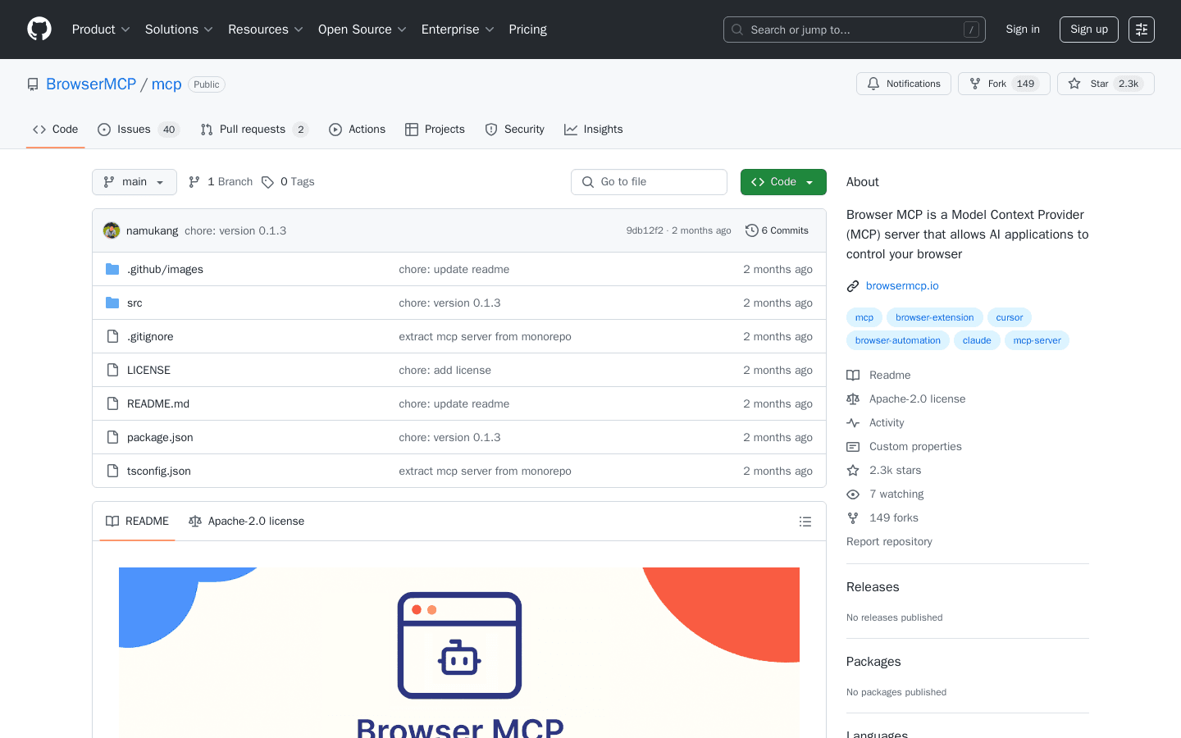Click the Apache-2.0 license scales icon
The width and height of the screenshot is (1181, 738).
852,399
